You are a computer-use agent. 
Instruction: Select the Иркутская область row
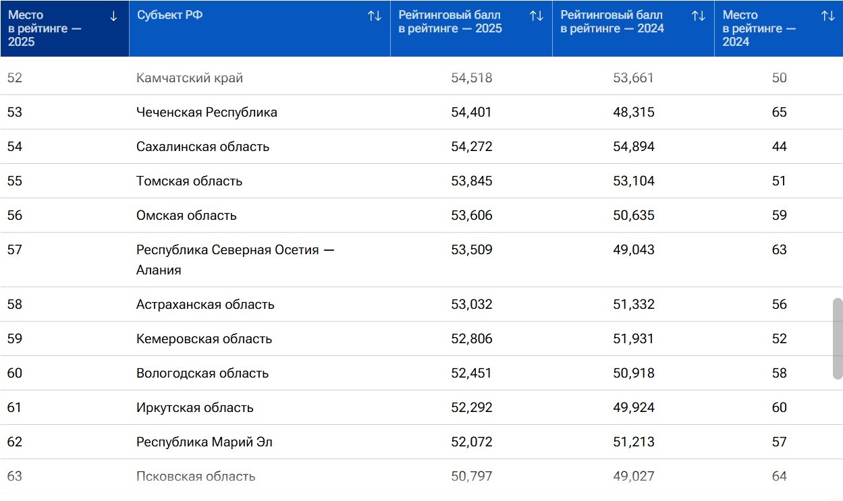tap(195, 408)
